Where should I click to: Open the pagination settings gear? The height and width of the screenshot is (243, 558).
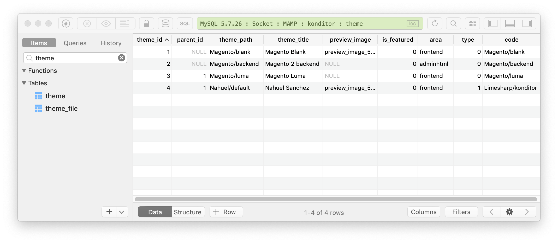pyautogui.click(x=509, y=212)
